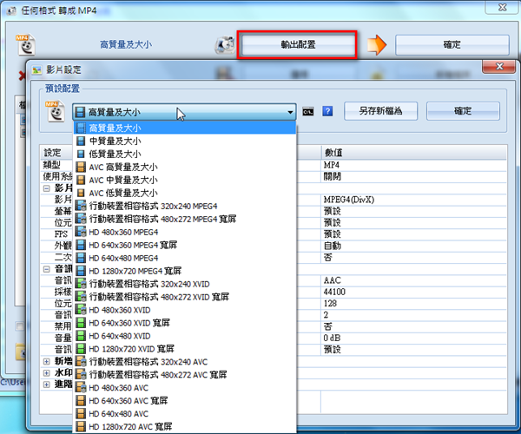Choose 低質量及大小 preset

coord(184,155)
